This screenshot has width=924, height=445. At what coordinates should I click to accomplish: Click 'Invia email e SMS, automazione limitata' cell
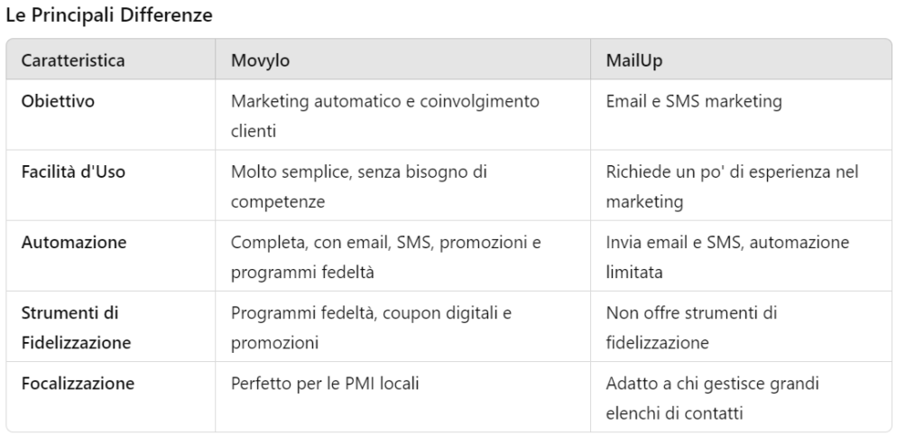tap(727, 257)
